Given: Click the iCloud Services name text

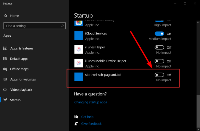Looking at the screenshot, I should (96, 33).
